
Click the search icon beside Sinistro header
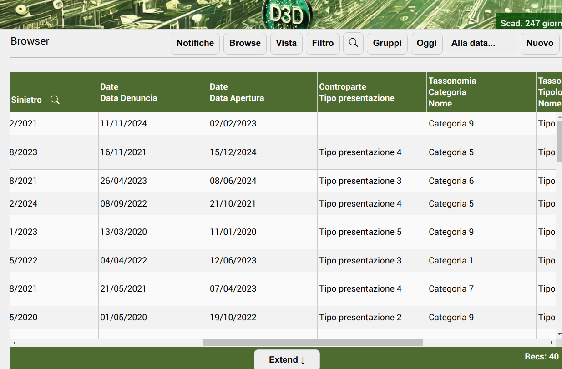pos(55,100)
